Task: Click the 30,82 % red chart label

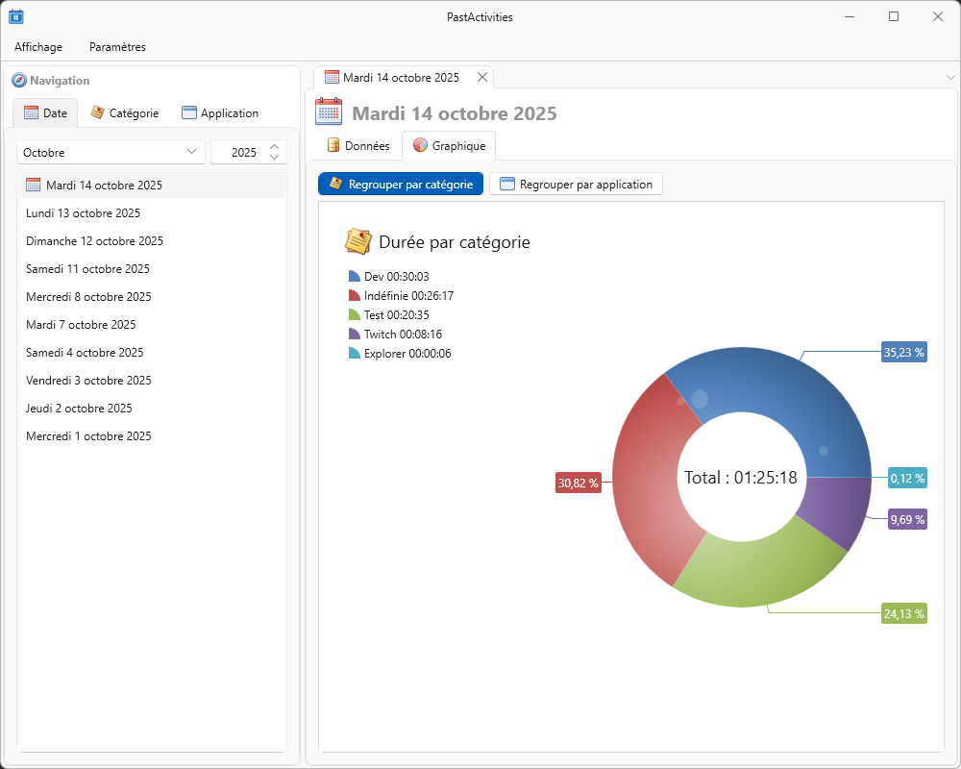Action: [579, 484]
